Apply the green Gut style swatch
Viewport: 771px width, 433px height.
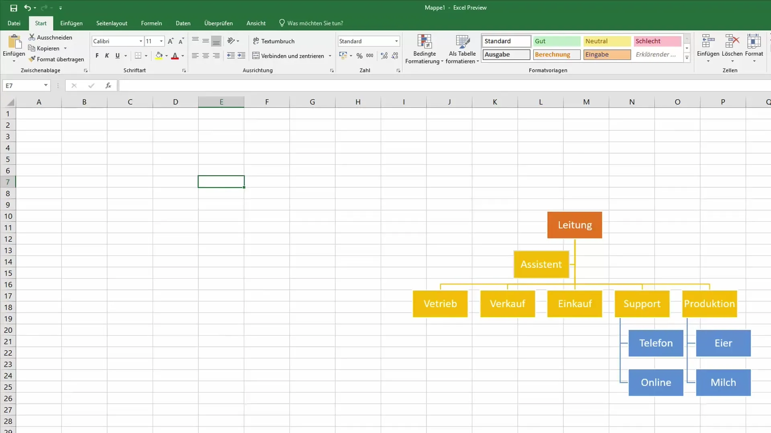[557, 41]
